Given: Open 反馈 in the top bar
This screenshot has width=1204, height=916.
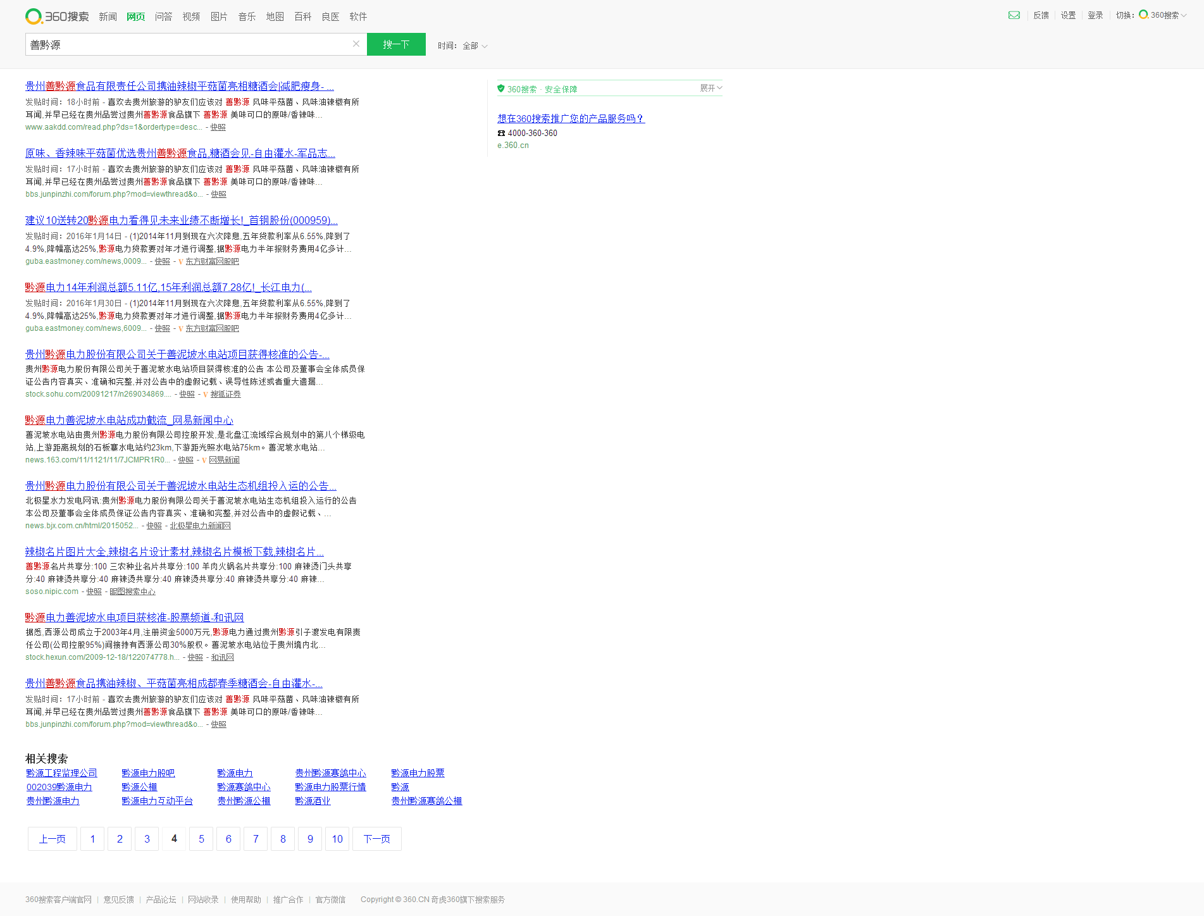Looking at the screenshot, I should (x=1041, y=15).
